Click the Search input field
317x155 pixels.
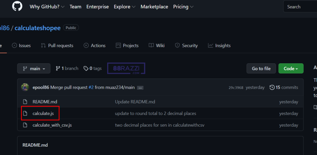pyautogui.click(x=301, y=7)
